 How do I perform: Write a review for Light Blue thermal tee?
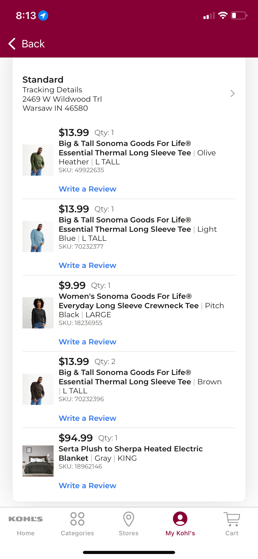[x=88, y=265]
